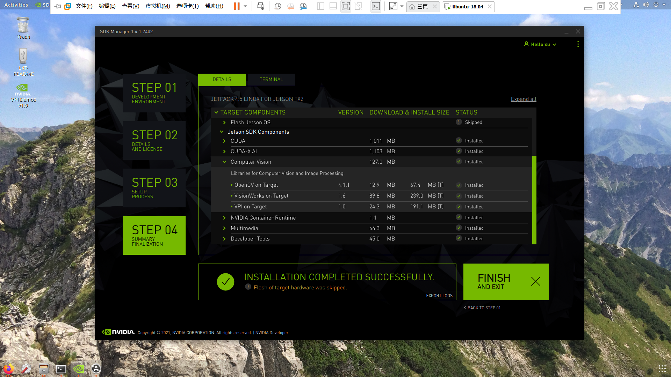The width and height of the screenshot is (671, 377).
Task: Open the Terminal icon in the dock
Action: pyautogui.click(x=61, y=369)
